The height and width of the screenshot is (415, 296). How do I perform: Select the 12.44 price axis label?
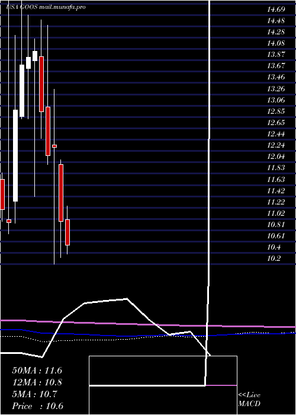pyautogui.click(x=276, y=134)
